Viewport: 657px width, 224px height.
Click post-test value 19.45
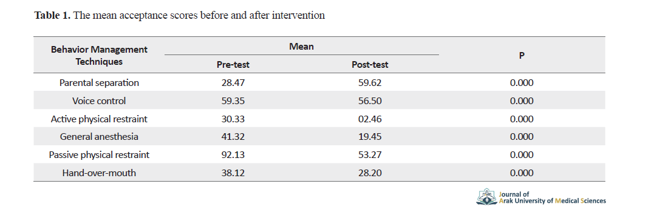tap(370, 137)
